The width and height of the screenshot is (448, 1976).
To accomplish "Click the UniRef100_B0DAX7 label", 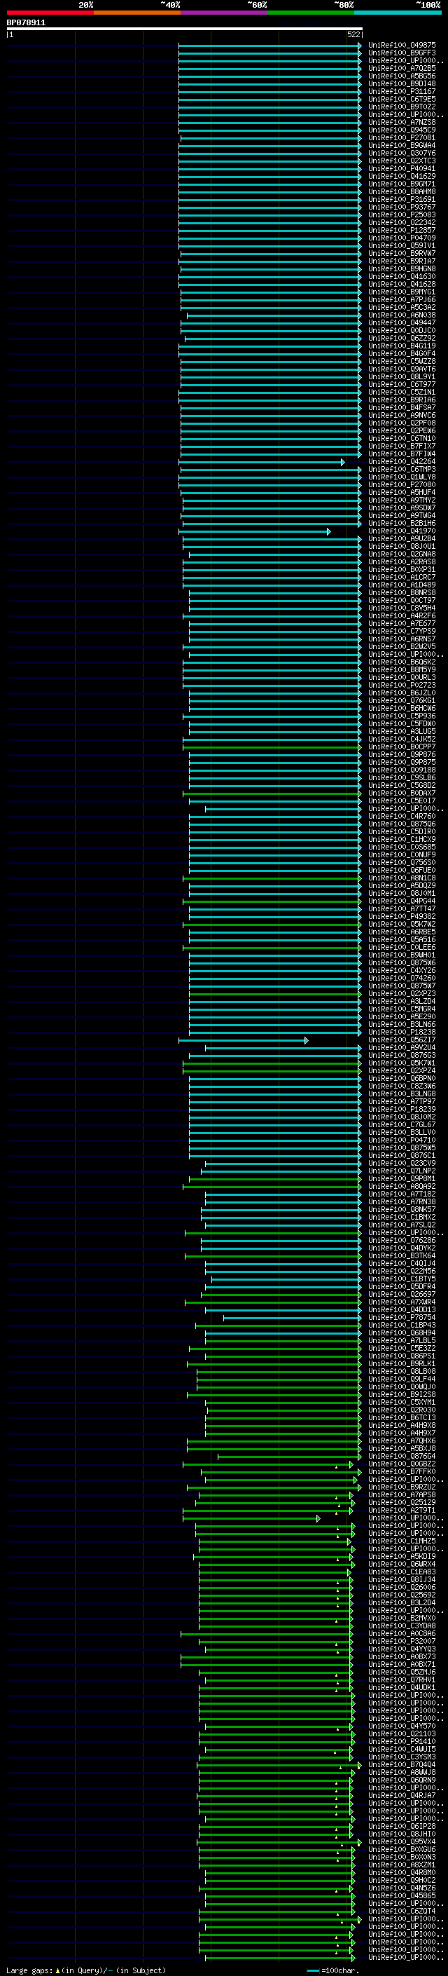I will [402, 793].
